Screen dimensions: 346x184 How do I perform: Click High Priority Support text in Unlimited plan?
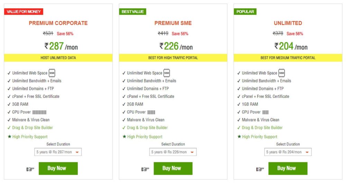[x=259, y=137]
